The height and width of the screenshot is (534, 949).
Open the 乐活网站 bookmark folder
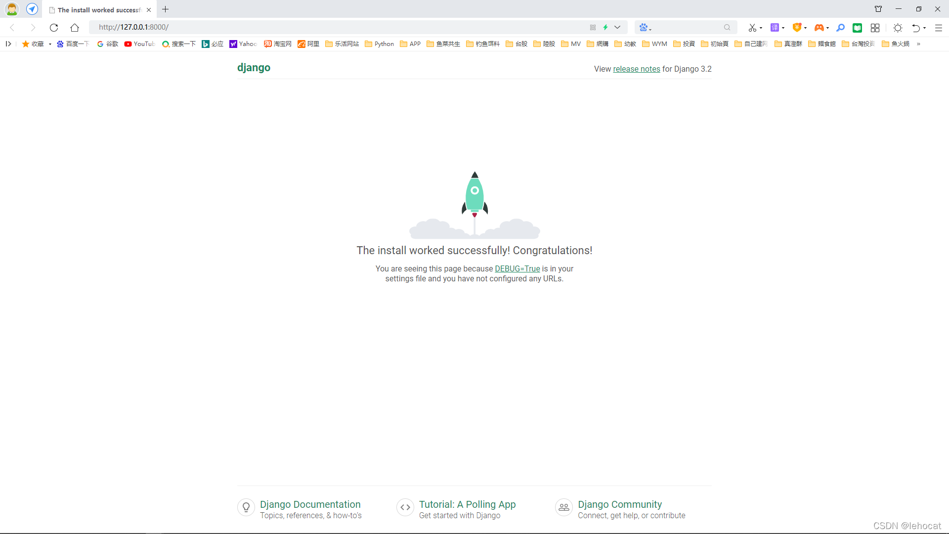(342, 44)
